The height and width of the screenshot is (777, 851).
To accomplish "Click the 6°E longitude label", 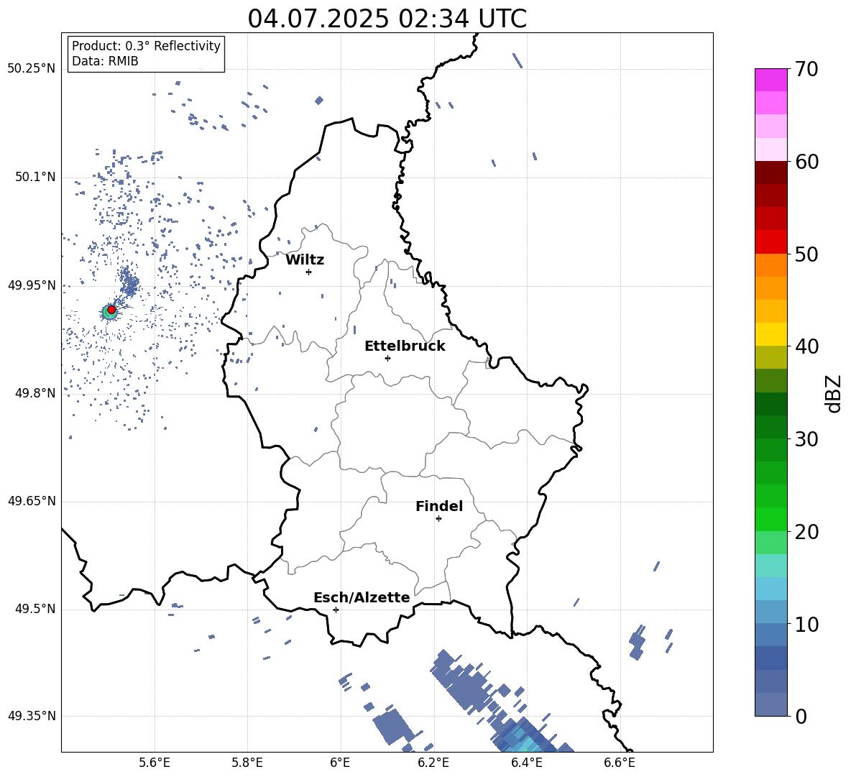I will click(340, 763).
